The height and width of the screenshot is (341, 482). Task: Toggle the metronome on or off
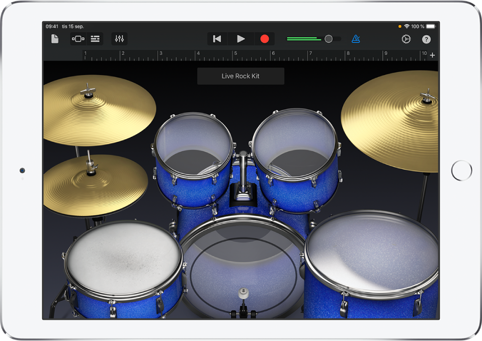click(356, 39)
